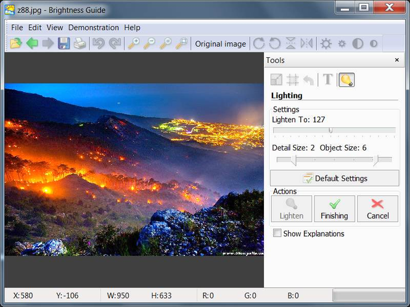Undo the last action in the toolbar
Screen dimensions: 410x307
click(x=99, y=43)
